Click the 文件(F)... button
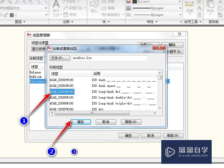 tap(60, 58)
